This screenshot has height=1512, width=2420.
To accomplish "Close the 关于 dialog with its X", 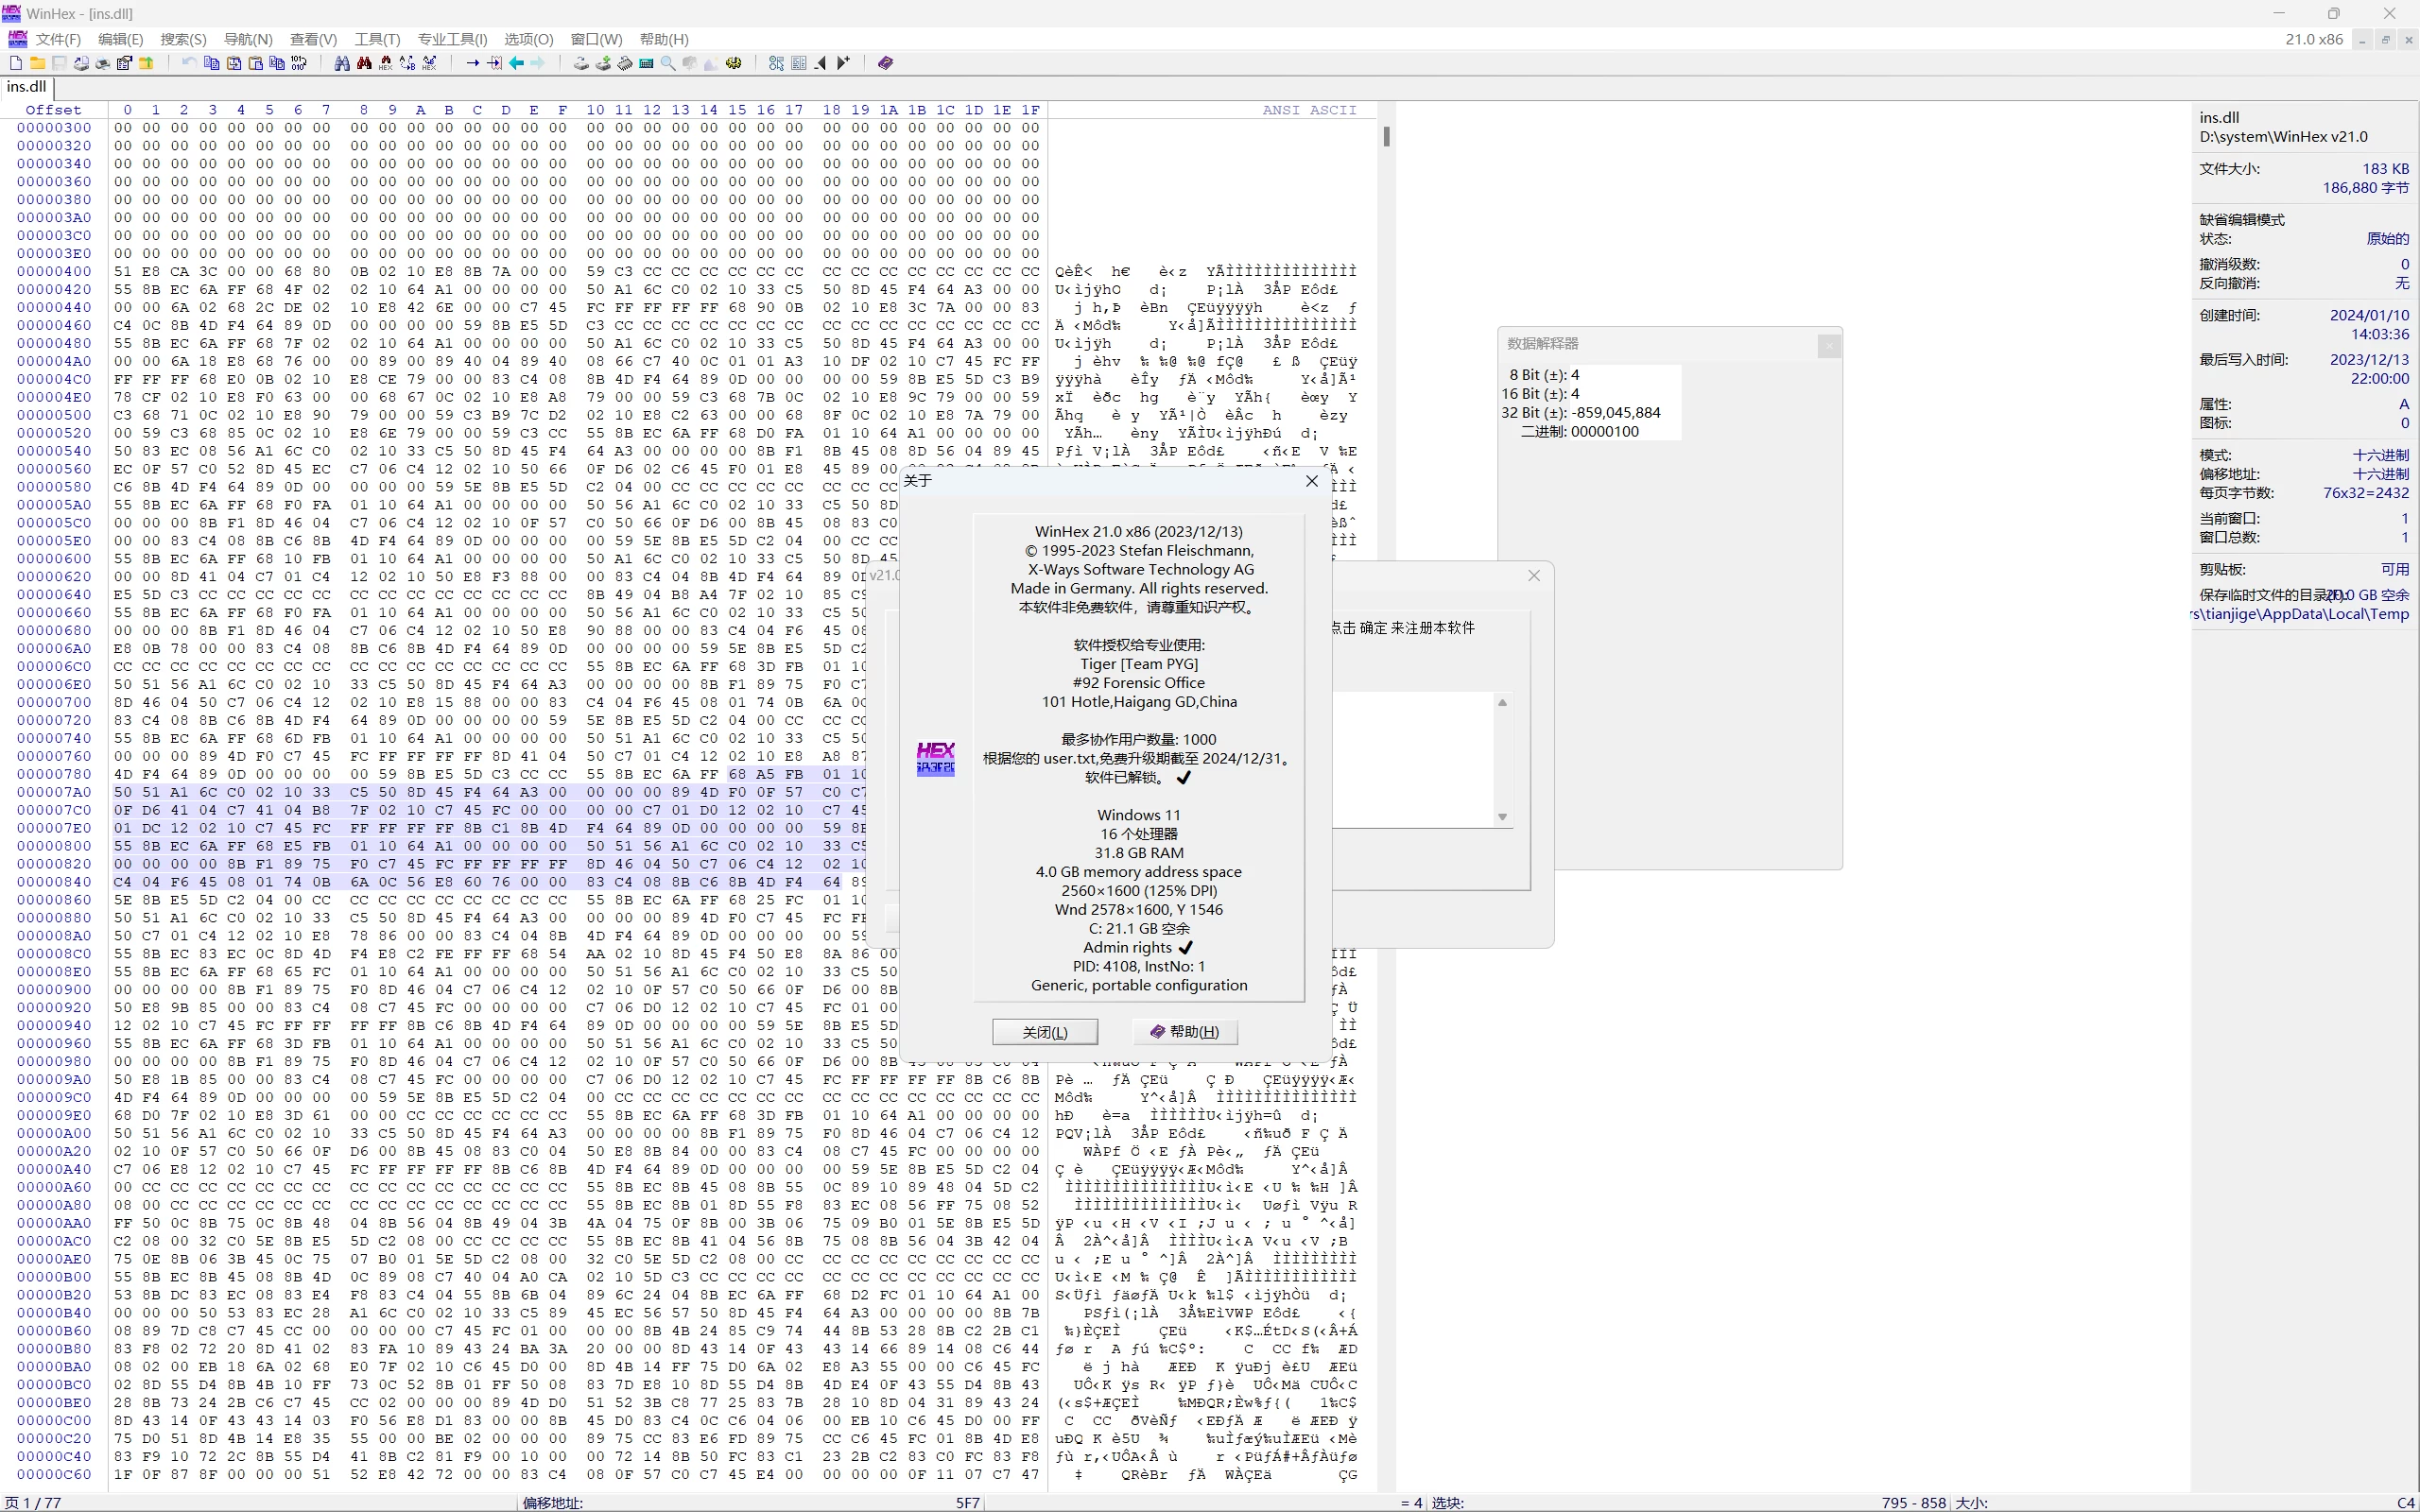I will (1312, 481).
